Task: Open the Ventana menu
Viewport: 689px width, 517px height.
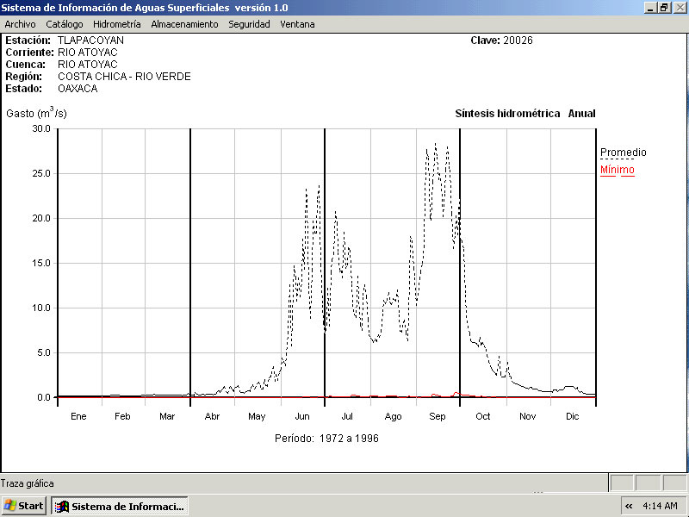Action: point(297,24)
